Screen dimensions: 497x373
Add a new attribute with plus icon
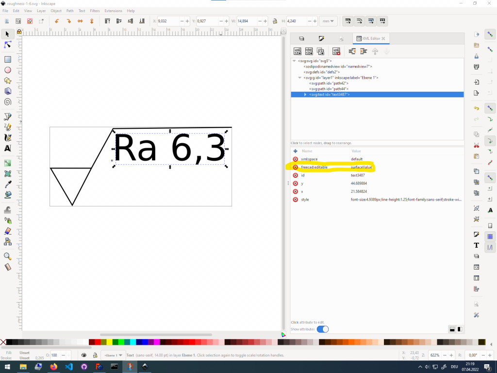[x=296, y=151]
